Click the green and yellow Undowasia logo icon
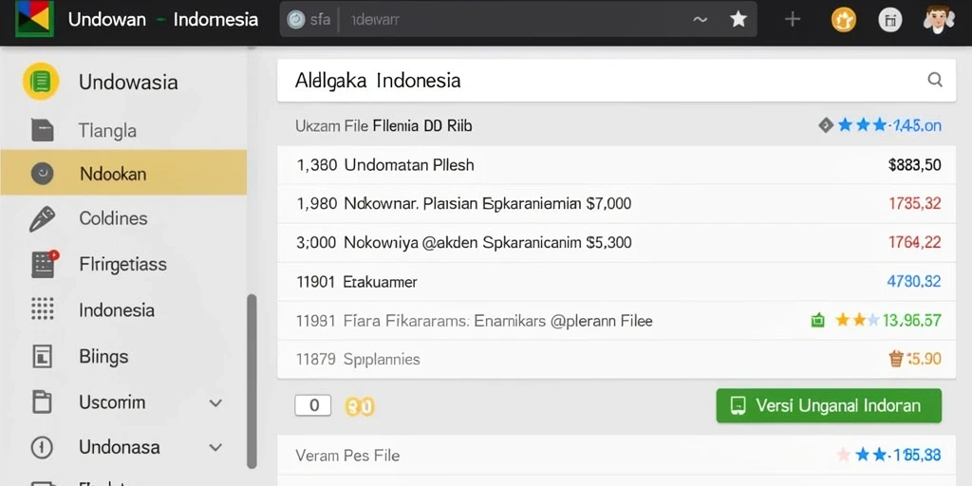This screenshot has height=486, width=972. click(x=41, y=82)
